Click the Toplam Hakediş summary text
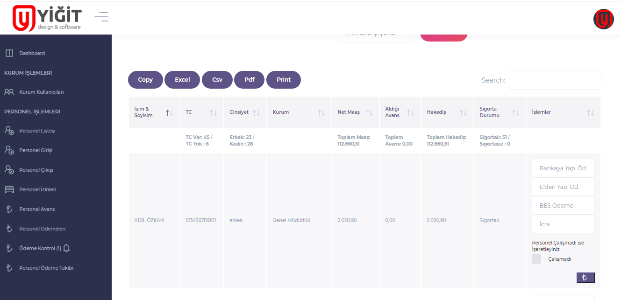Image resolution: width=621 pixels, height=300 pixels. [447, 140]
